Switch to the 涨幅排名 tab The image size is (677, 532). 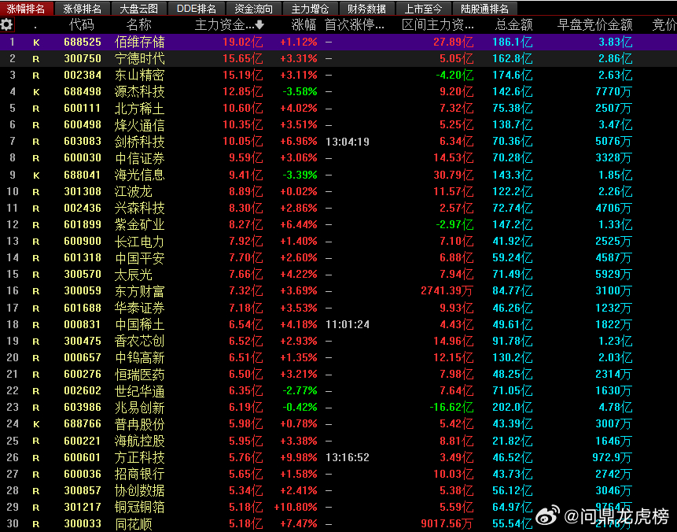tap(26, 8)
